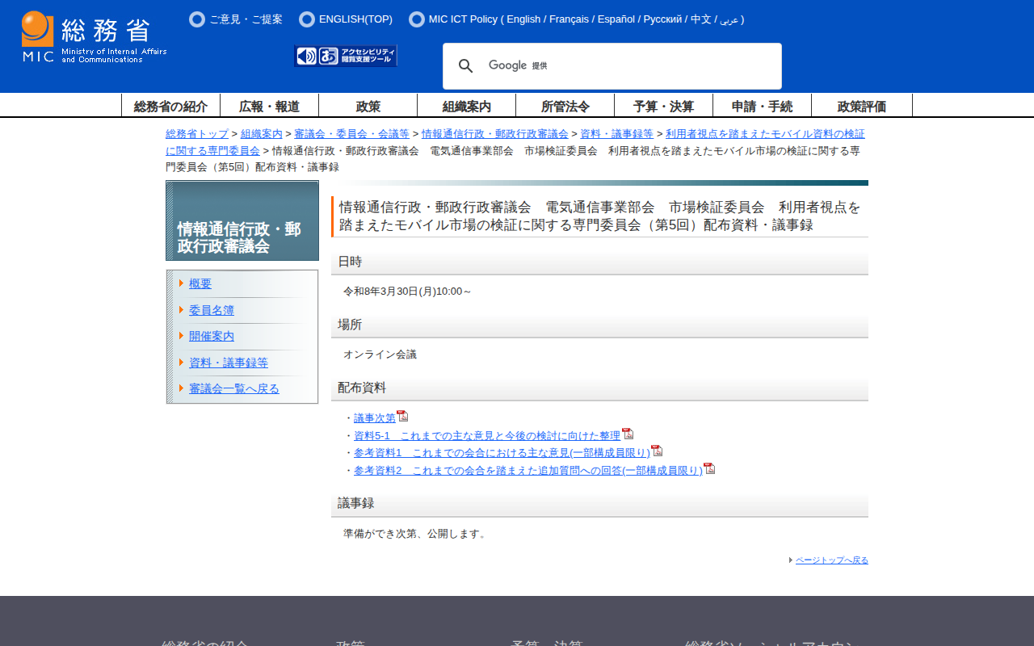1034x646 pixels.
Task: Click PDF icon next to 議事次第
Action: pyautogui.click(x=402, y=416)
